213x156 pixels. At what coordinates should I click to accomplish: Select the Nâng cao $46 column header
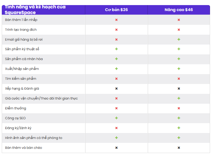coord(179,10)
